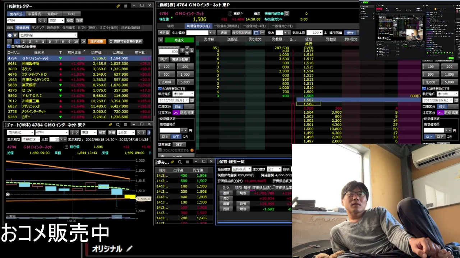
Task: Toggle SORを有効にする checkbox in right order panel
Action: pos(424,89)
